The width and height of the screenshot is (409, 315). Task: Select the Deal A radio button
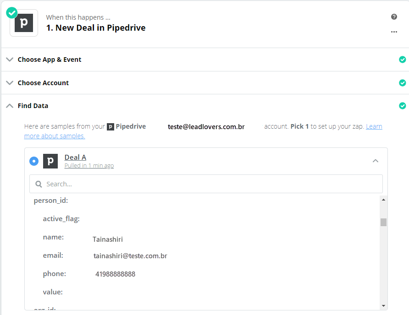[34, 161]
